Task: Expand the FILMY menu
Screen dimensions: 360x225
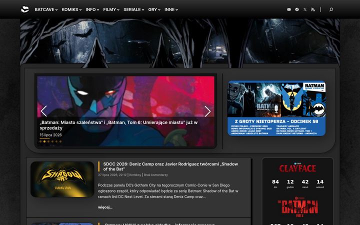Action: [111, 9]
